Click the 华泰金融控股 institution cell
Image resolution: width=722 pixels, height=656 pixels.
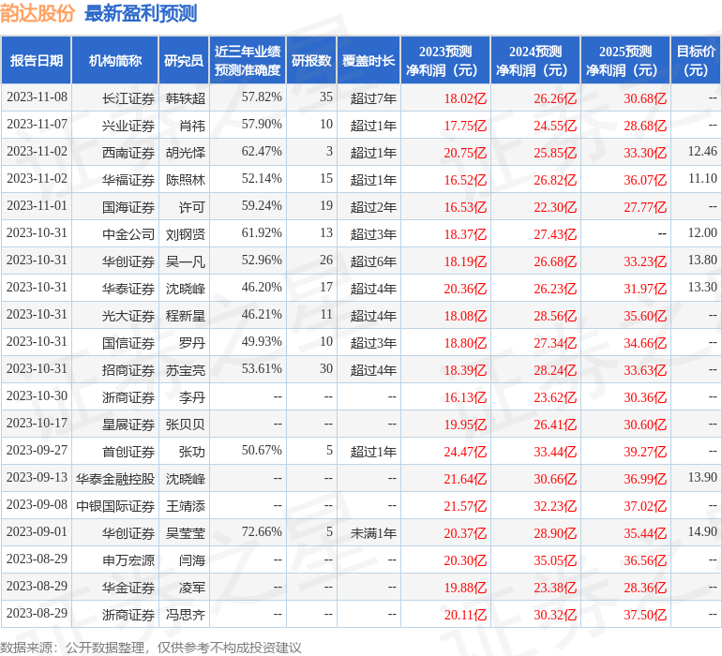(x=115, y=478)
